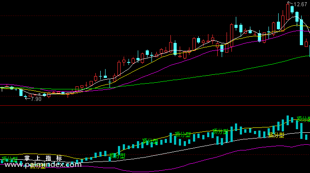Open the www.palmindex.com watermark link
The height and width of the screenshot is (173, 310).
click(x=43, y=165)
